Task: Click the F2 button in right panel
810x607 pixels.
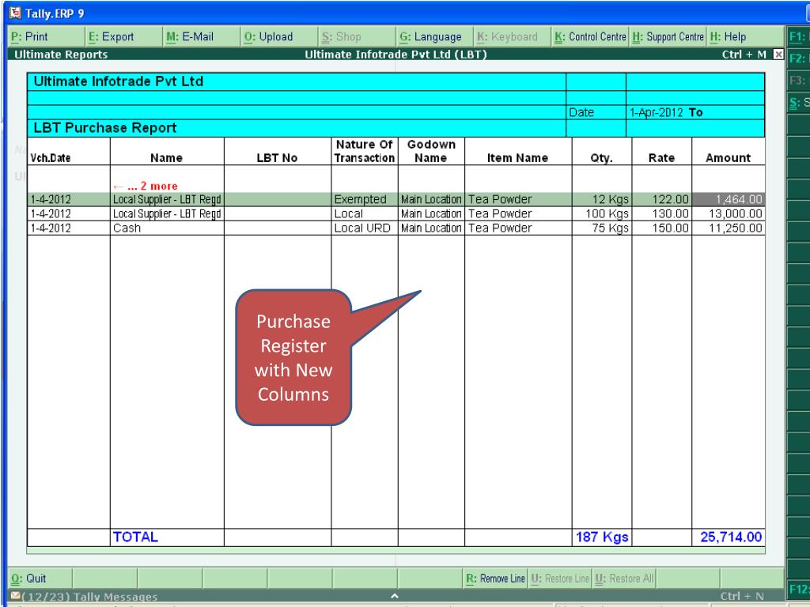Action: tap(799, 58)
